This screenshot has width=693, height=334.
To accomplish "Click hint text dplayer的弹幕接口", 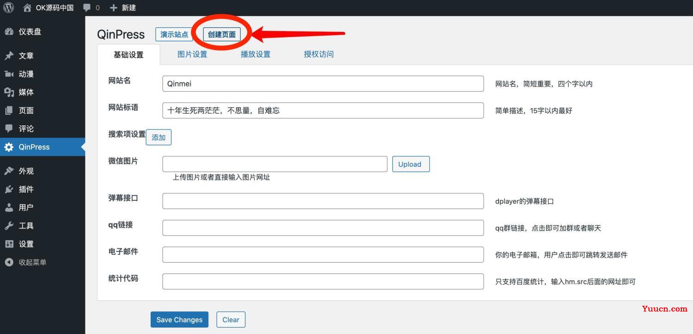I will point(524,202).
